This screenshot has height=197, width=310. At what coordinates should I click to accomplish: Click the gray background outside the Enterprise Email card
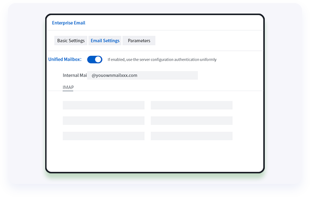click(26, 99)
